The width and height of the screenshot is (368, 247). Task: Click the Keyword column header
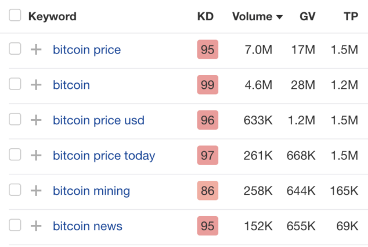pos(52,16)
